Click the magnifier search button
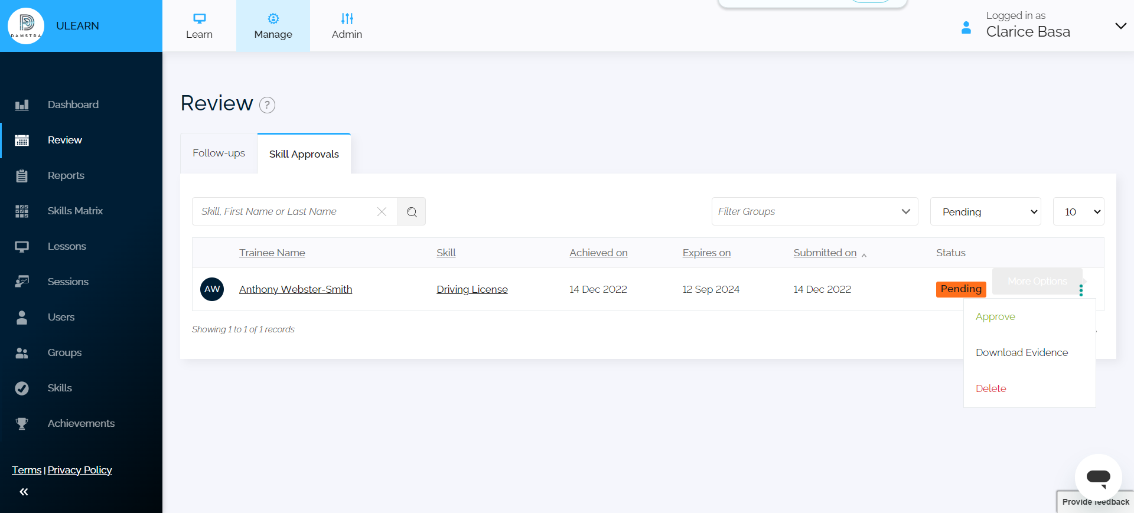1134x513 pixels. 412,211
